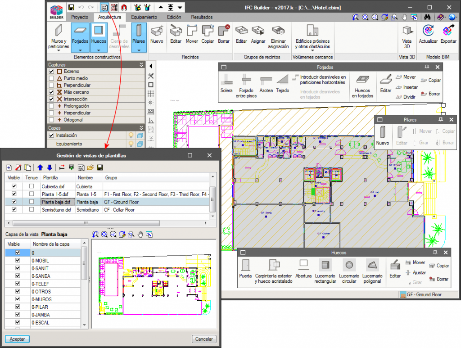The width and height of the screenshot is (461, 348).
Task: Open the Resultados tab
Action: 202,17
